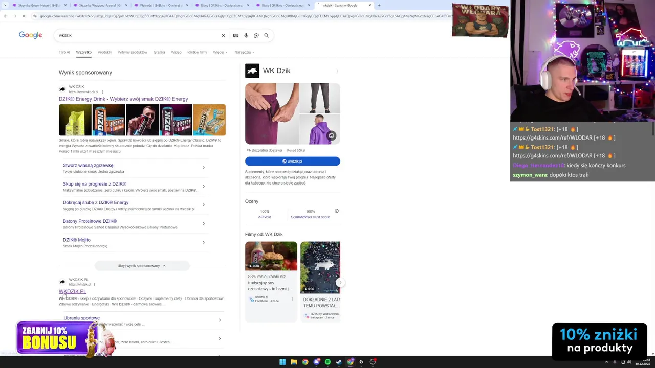Search by image with the Lens icon

[x=256, y=35]
